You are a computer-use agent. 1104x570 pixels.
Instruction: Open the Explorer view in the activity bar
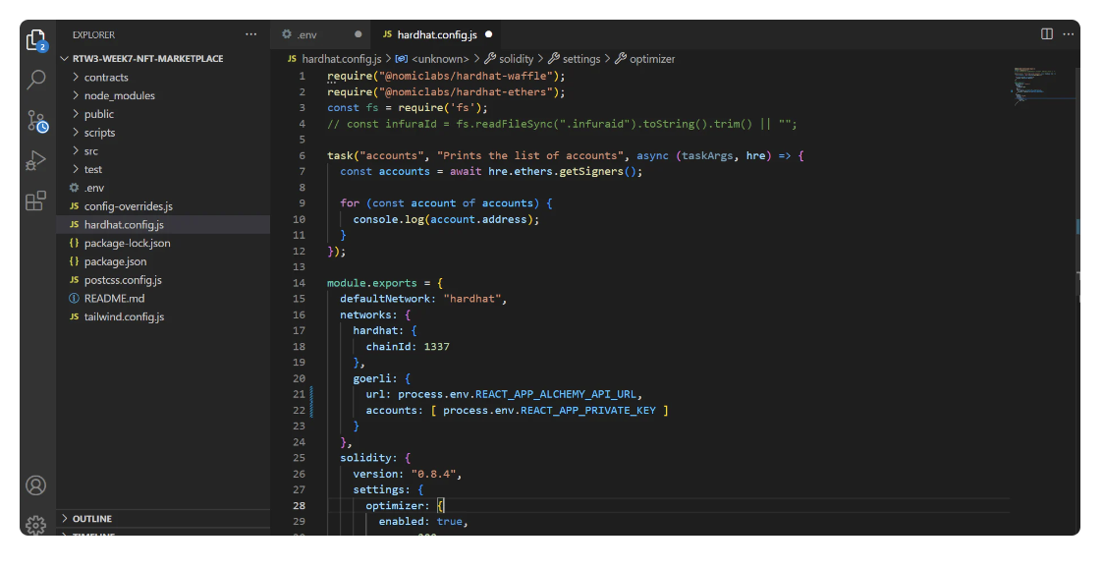(36, 40)
